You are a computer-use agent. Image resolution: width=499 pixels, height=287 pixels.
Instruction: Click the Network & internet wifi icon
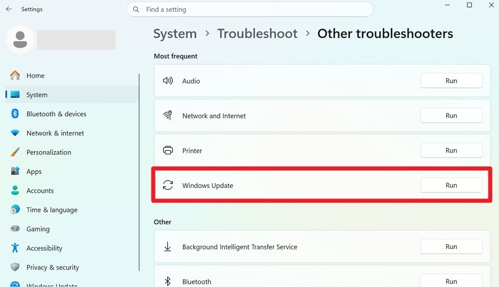click(15, 133)
